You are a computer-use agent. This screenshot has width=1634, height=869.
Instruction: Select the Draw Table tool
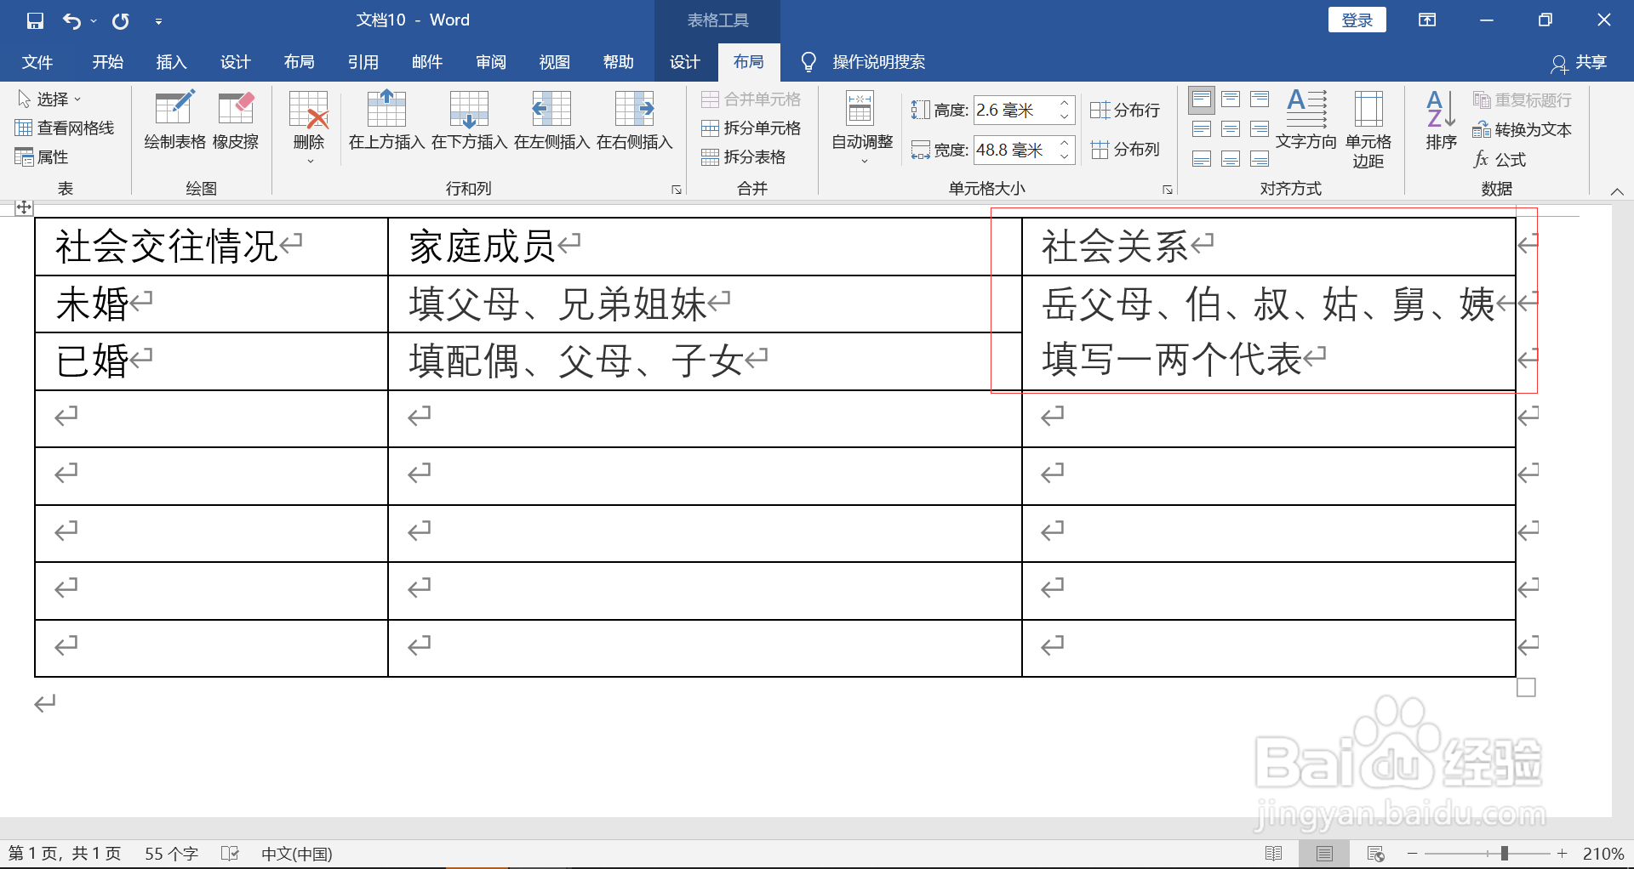coord(174,119)
